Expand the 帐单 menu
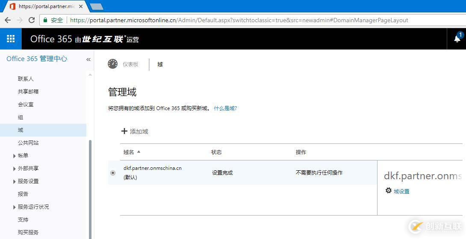 [14, 156]
